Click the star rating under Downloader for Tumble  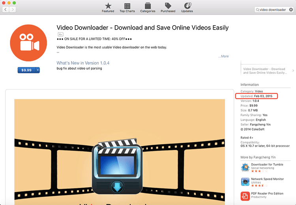click(259, 171)
